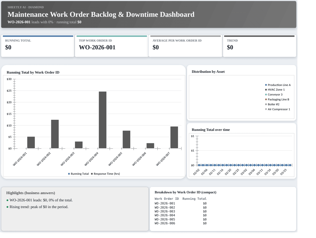The image size is (316, 238).
Task: Click the WO-2026-002 bar in chart
Action: coord(55,134)
